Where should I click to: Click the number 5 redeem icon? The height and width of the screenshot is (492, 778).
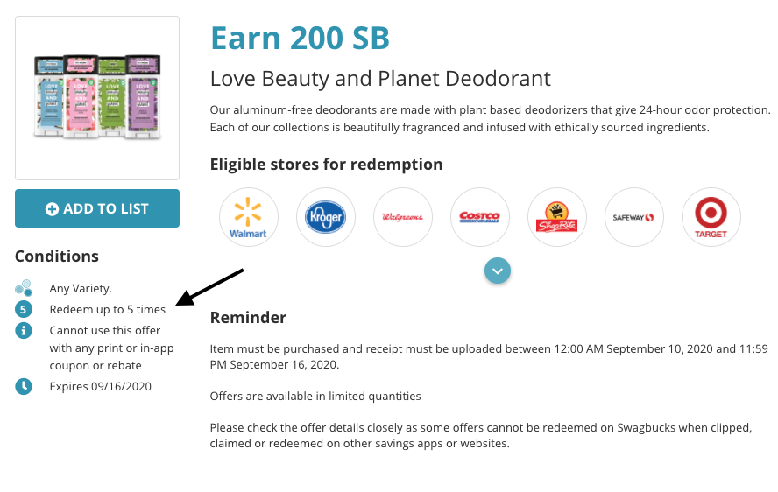24,309
